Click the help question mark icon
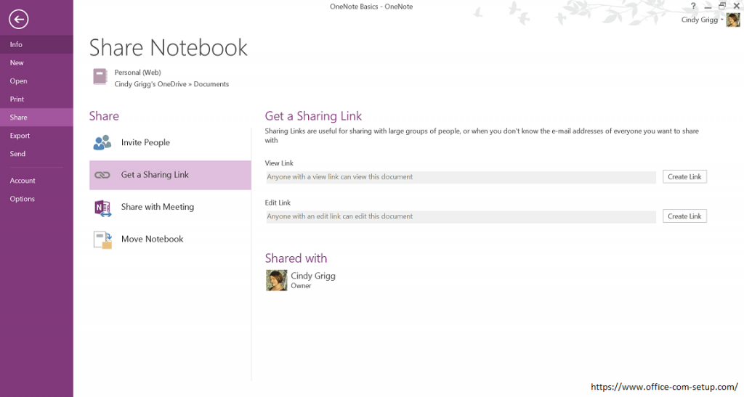The height and width of the screenshot is (397, 744). (x=693, y=6)
